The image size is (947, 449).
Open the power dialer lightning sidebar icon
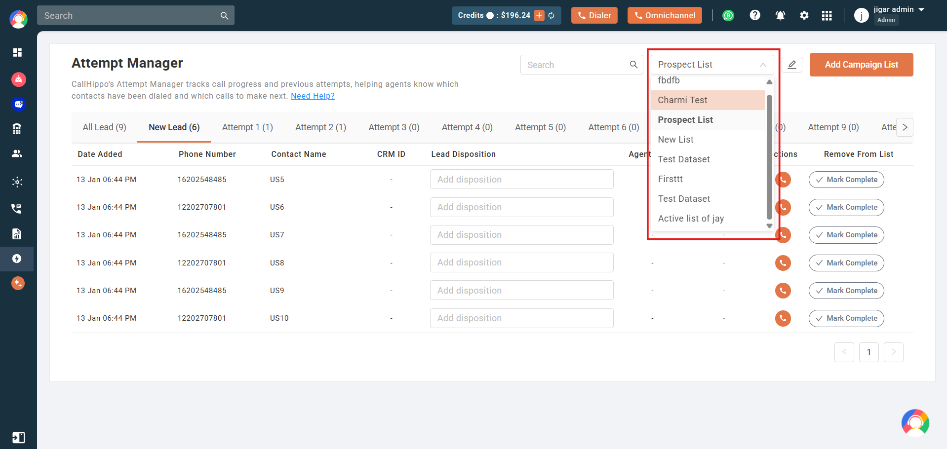click(x=17, y=259)
